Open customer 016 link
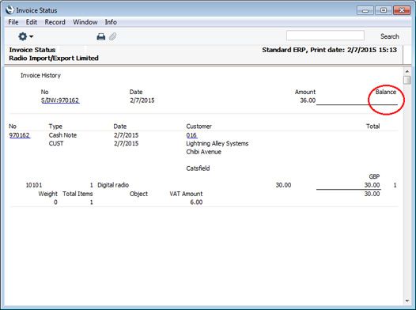 pyautogui.click(x=191, y=135)
